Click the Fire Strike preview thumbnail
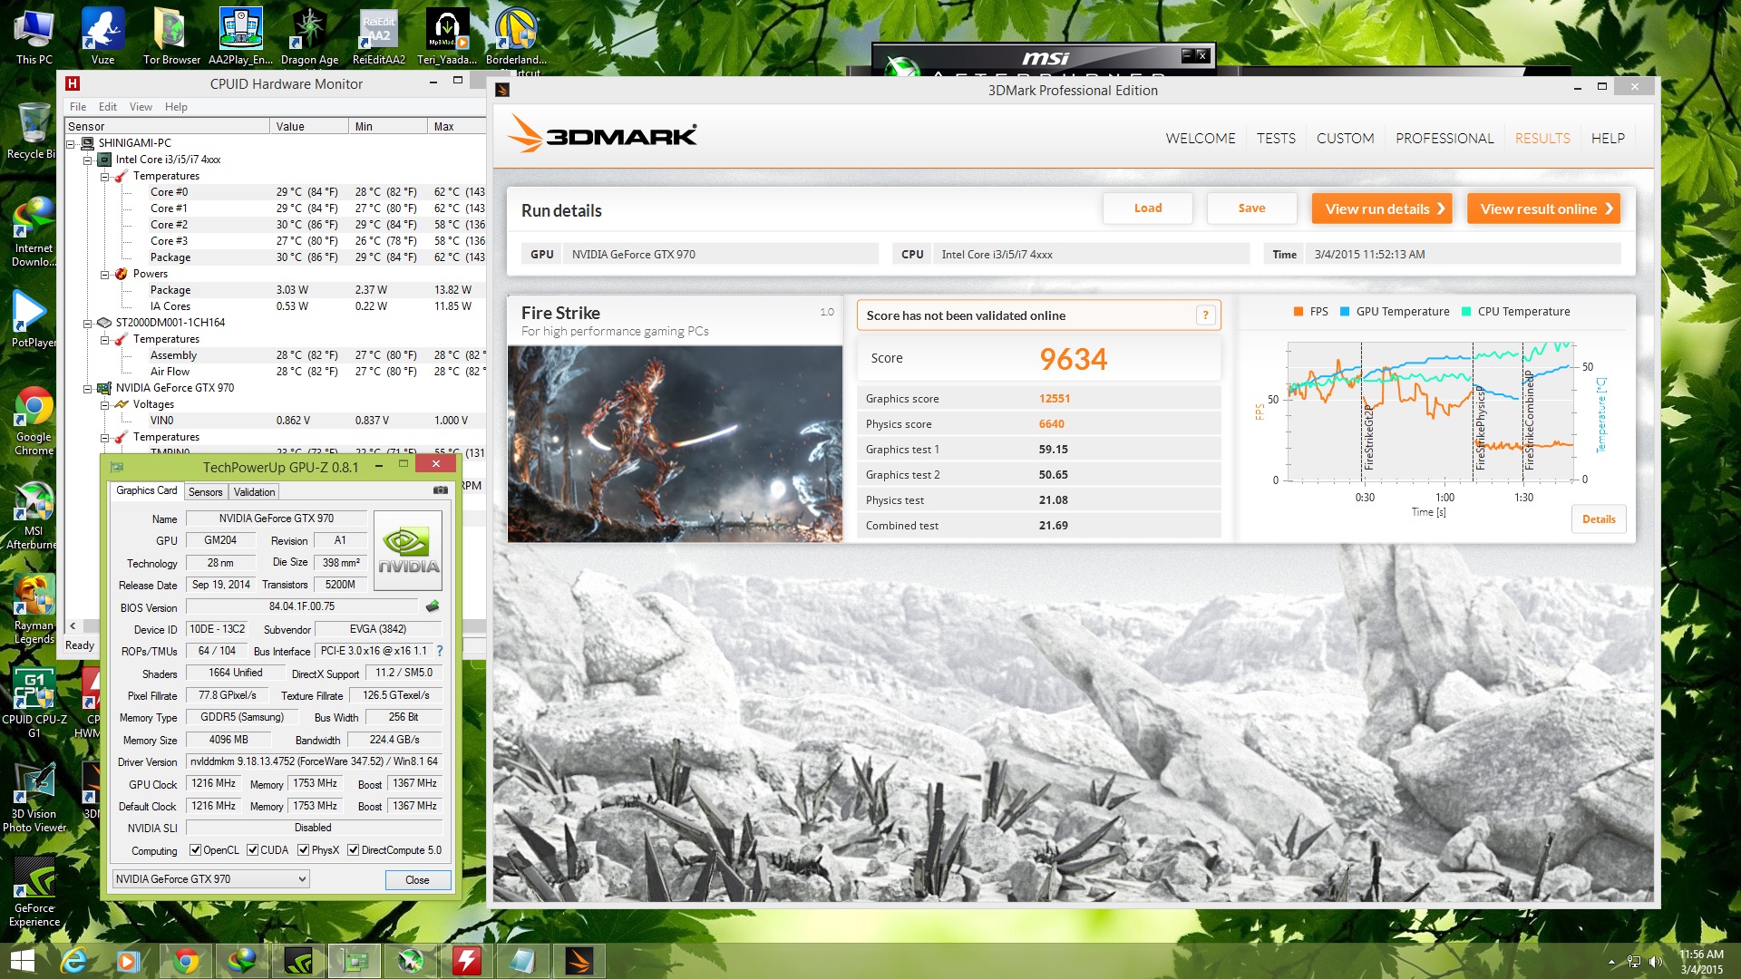 pos(675,444)
